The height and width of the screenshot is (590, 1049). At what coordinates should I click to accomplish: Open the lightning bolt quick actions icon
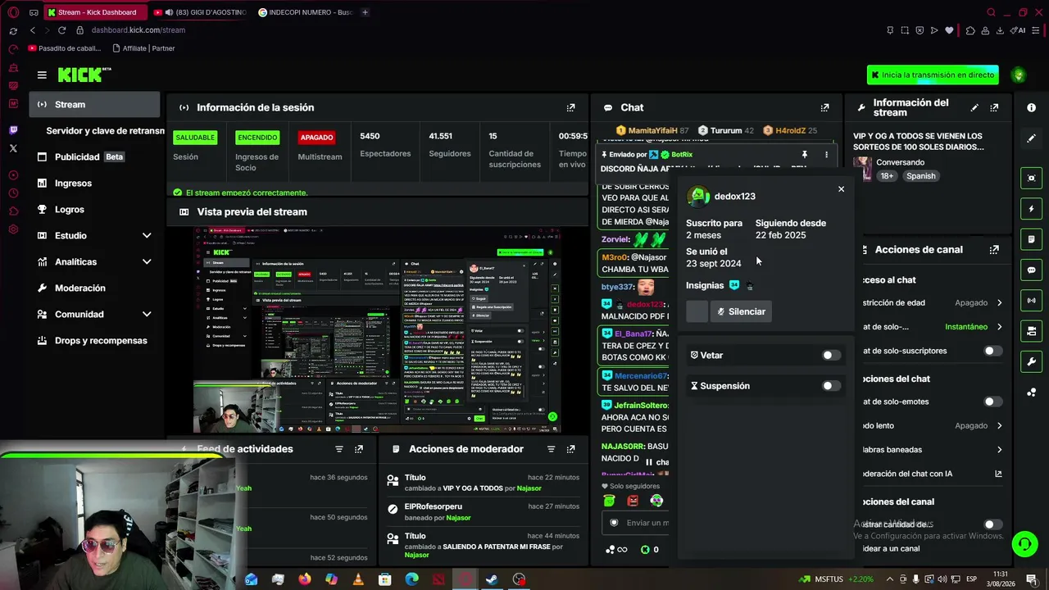coord(1031,209)
